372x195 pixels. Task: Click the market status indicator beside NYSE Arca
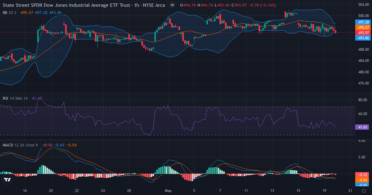click(172, 5)
